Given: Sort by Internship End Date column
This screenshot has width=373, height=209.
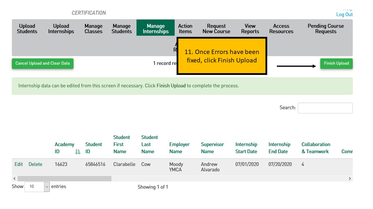Looking at the screenshot, I should pyautogui.click(x=279, y=148).
